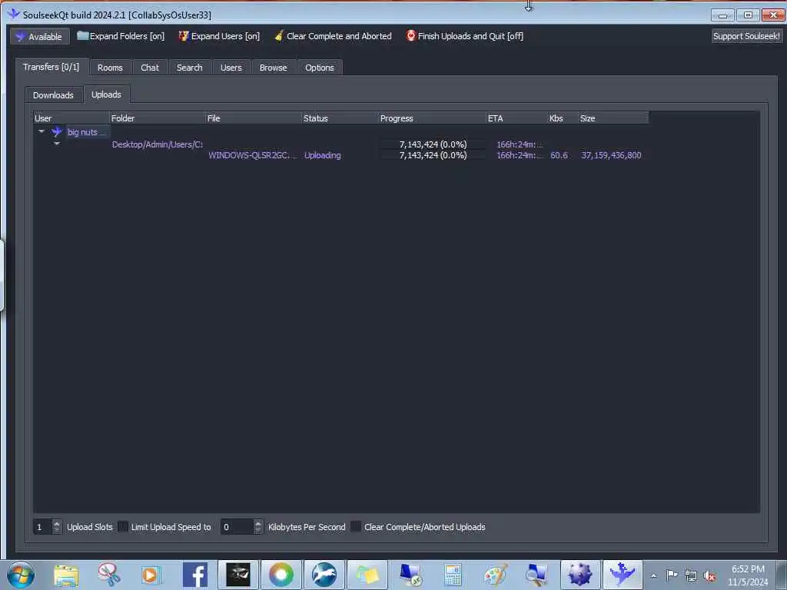The height and width of the screenshot is (590, 787).
Task: Select the big nuts user entry
Action: (86, 132)
